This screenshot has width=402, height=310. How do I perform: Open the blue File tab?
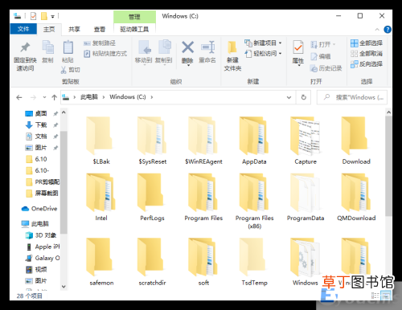[x=23, y=29]
